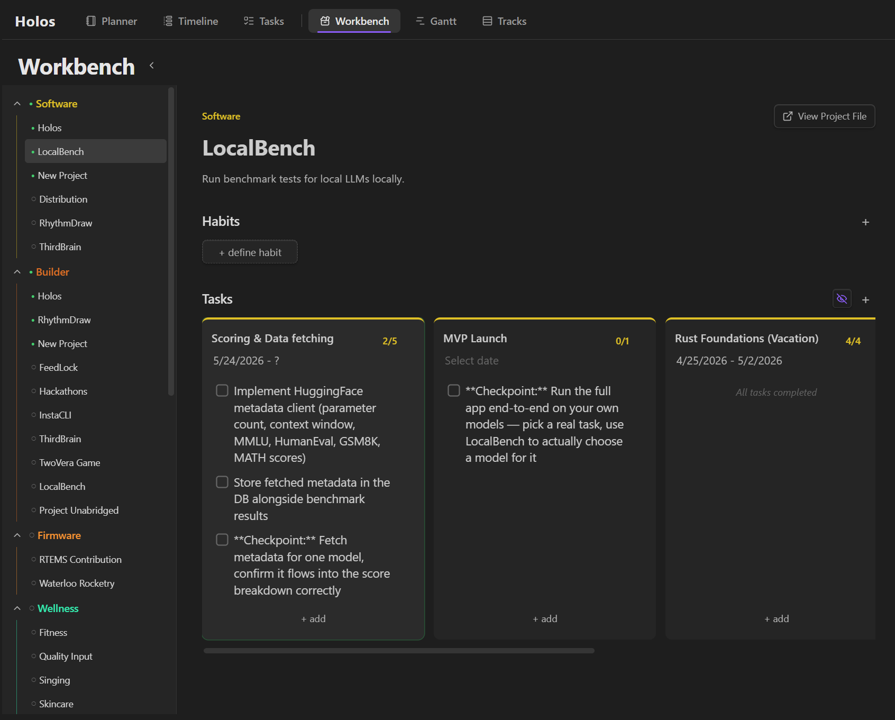
Task: Open the Builder category in sidebar
Action: pyautogui.click(x=52, y=272)
